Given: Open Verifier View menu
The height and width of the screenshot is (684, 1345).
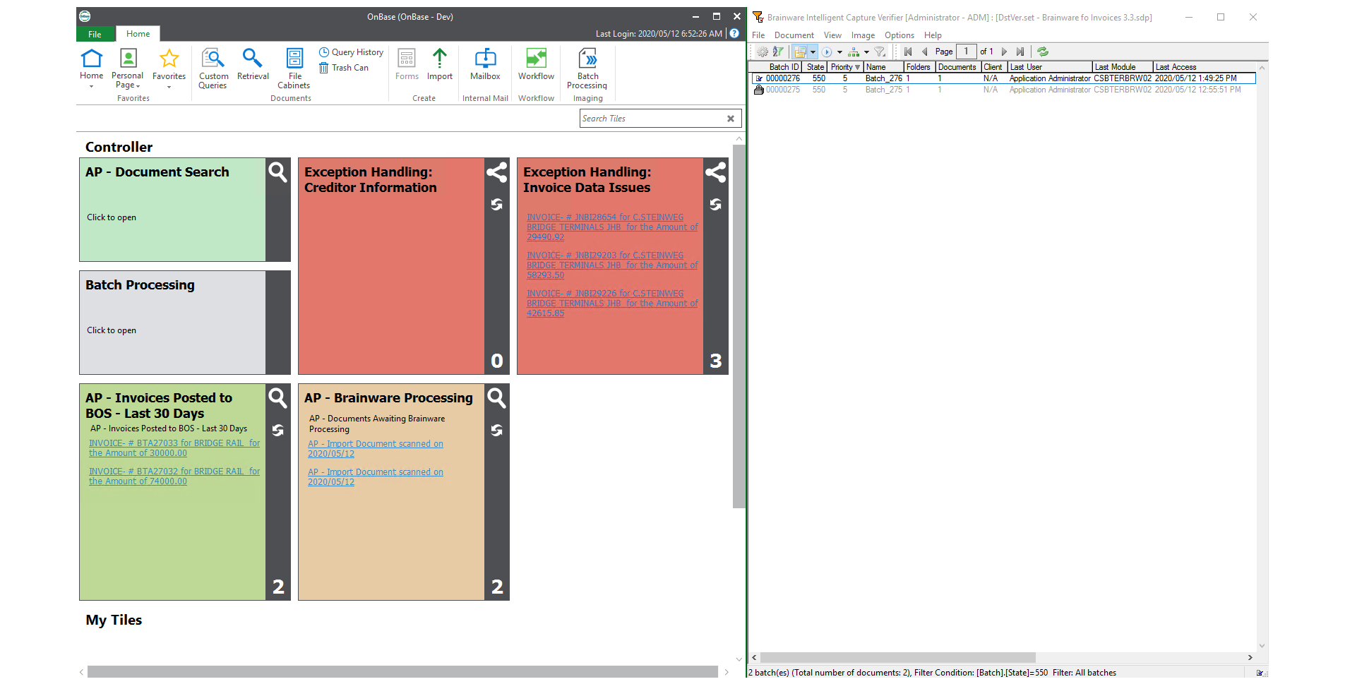Looking at the screenshot, I should click(832, 35).
